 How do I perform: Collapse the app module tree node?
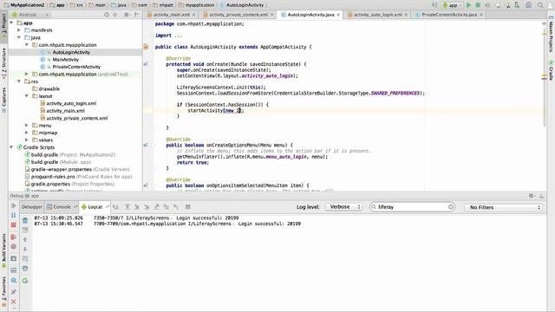point(11,23)
